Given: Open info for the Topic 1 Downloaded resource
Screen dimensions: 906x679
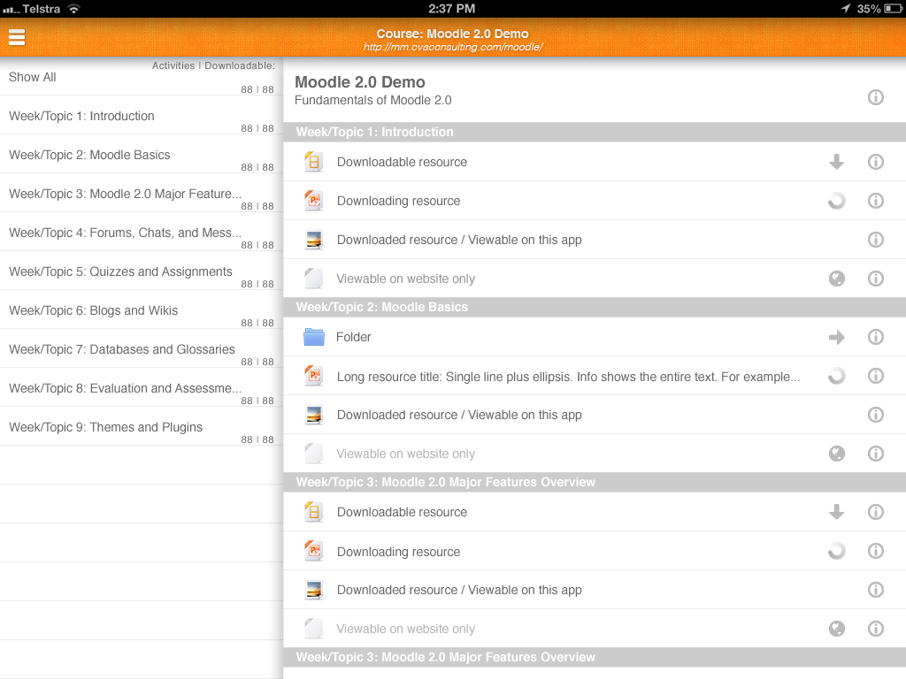Looking at the screenshot, I should 875,240.
